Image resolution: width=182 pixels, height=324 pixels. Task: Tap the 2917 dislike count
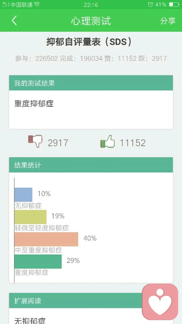pyautogui.click(x=58, y=143)
